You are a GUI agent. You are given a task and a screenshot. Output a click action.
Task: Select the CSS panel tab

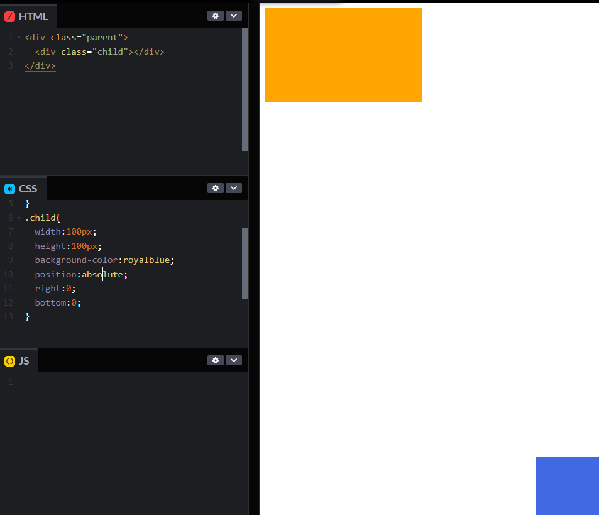pyautogui.click(x=23, y=189)
